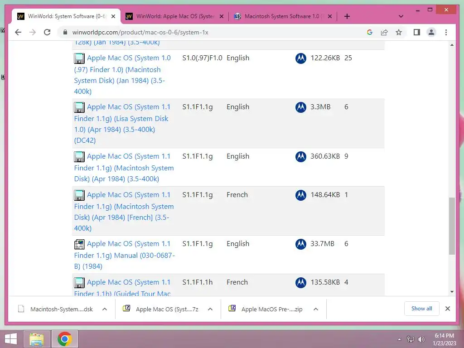Expand options for Macintosh-System .dsk download

105,309
